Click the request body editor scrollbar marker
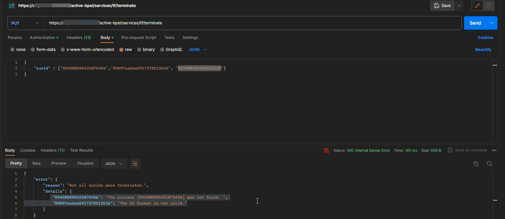The image size is (505, 219). (x=495, y=65)
